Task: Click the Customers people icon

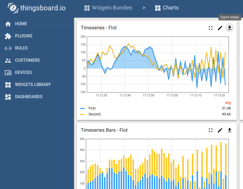Action: (x=8, y=60)
